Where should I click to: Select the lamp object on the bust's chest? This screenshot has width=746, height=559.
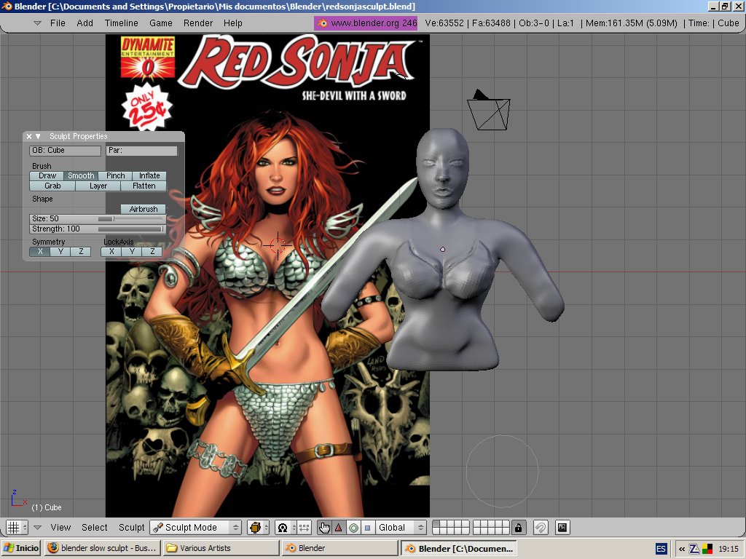(442, 249)
